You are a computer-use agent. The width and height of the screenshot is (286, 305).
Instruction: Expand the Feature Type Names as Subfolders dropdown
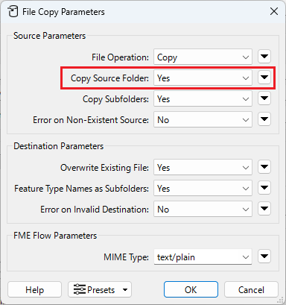pos(203,189)
